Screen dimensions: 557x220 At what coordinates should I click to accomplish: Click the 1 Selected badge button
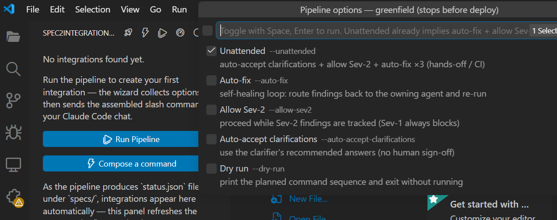tap(543, 31)
